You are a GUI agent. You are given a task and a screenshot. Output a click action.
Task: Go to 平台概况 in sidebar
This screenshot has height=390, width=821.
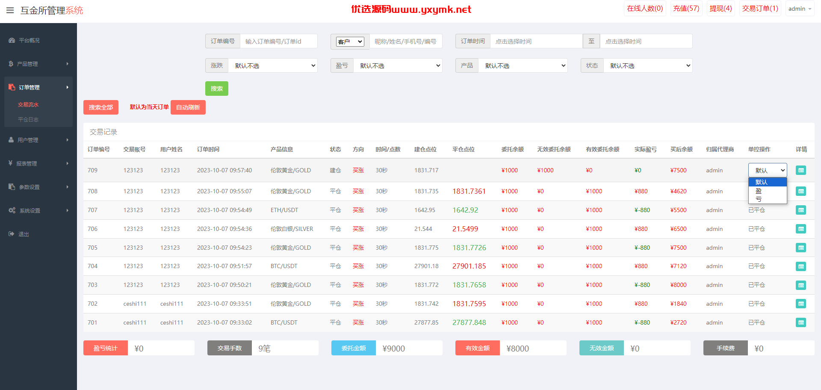pyautogui.click(x=29, y=40)
